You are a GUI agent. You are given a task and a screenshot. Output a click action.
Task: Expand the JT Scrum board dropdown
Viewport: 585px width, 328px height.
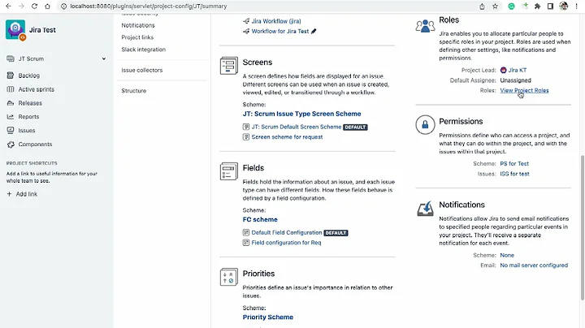pyautogui.click(x=104, y=59)
